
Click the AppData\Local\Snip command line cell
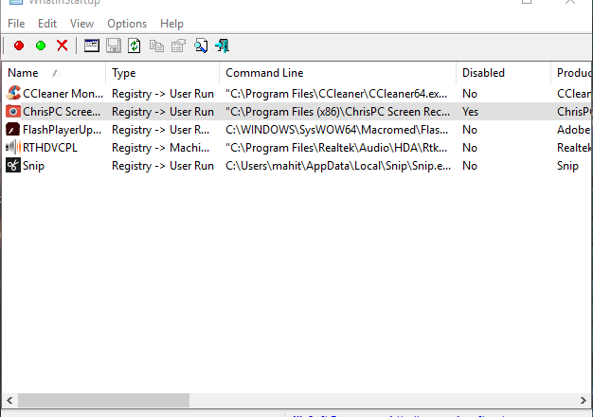(x=338, y=166)
